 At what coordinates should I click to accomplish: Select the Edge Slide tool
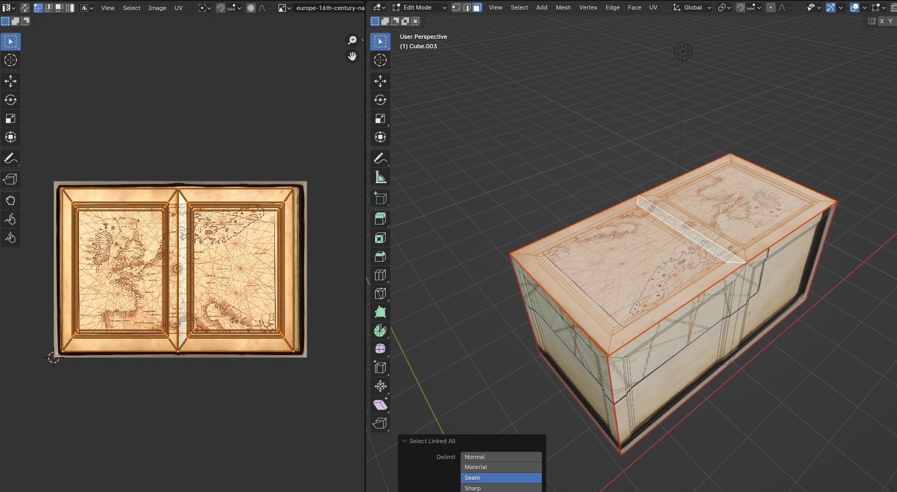(380, 367)
